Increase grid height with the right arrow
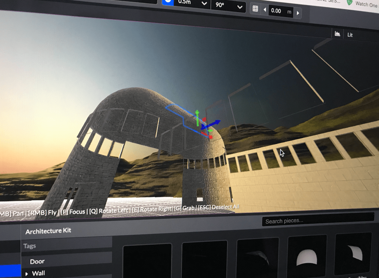The width and height of the screenshot is (379, 278). click(x=298, y=14)
